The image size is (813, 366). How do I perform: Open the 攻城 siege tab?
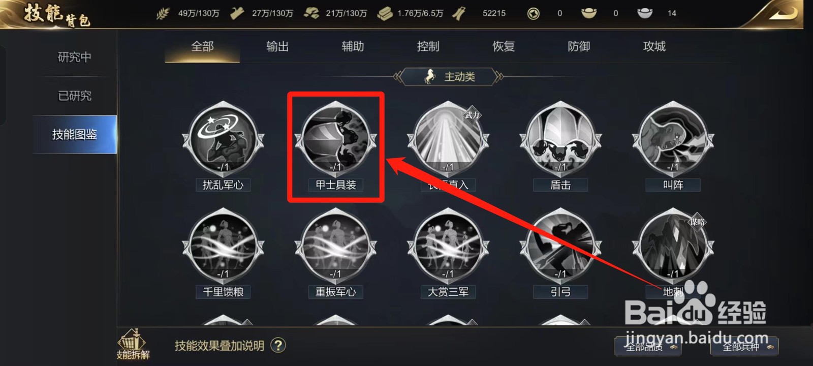pyautogui.click(x=654, y=47)
